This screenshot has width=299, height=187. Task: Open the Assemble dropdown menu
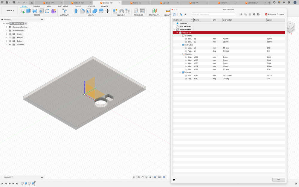pos(121,15)
